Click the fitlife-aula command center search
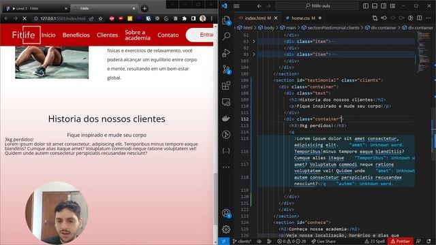 tap(317, 6)
